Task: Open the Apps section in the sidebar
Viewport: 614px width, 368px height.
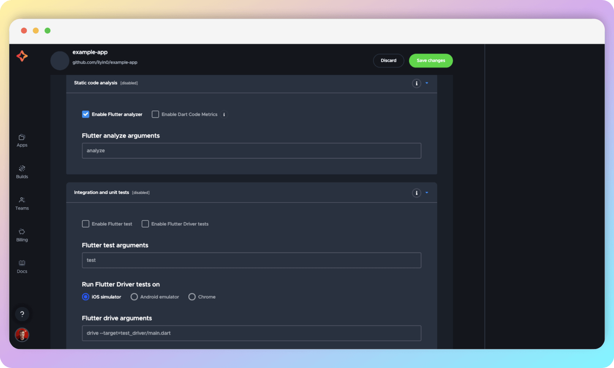Action: click(22, 140)
